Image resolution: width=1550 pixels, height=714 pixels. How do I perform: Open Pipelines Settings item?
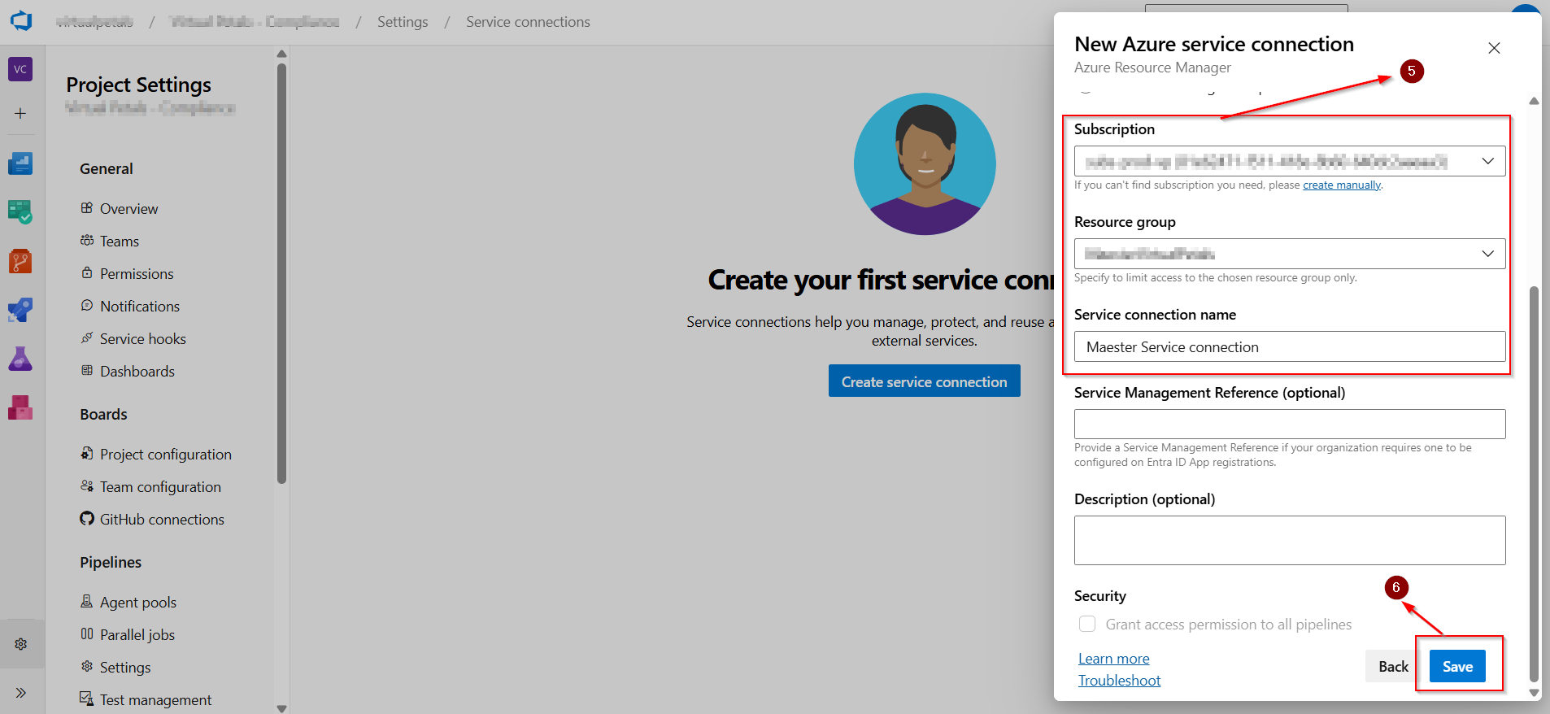pos(125,668)
